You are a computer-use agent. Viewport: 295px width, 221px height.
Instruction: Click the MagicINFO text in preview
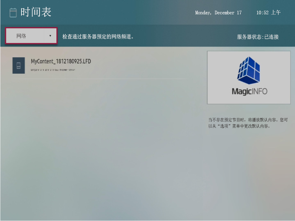click(249, 91)
